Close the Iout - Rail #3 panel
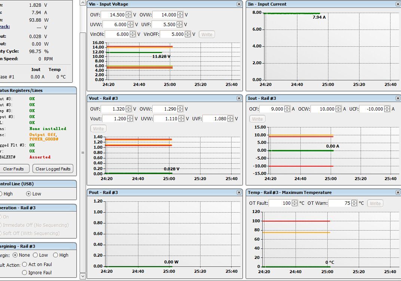This screenshot has height=281, width=401. [x=398, y=98]
